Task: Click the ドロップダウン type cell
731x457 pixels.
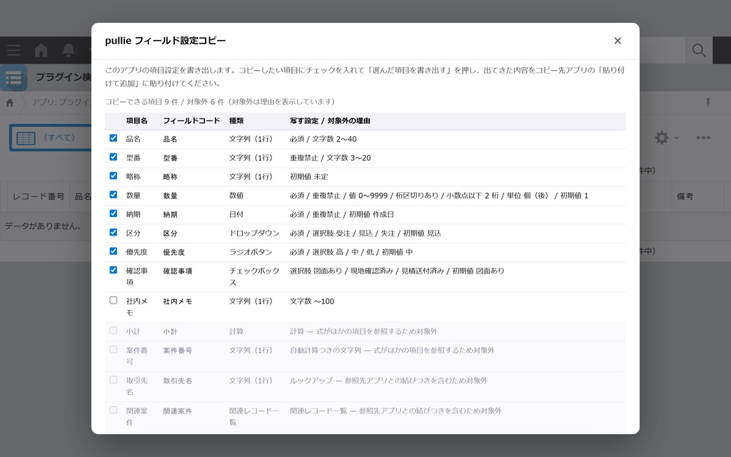Action: [254, 233]
